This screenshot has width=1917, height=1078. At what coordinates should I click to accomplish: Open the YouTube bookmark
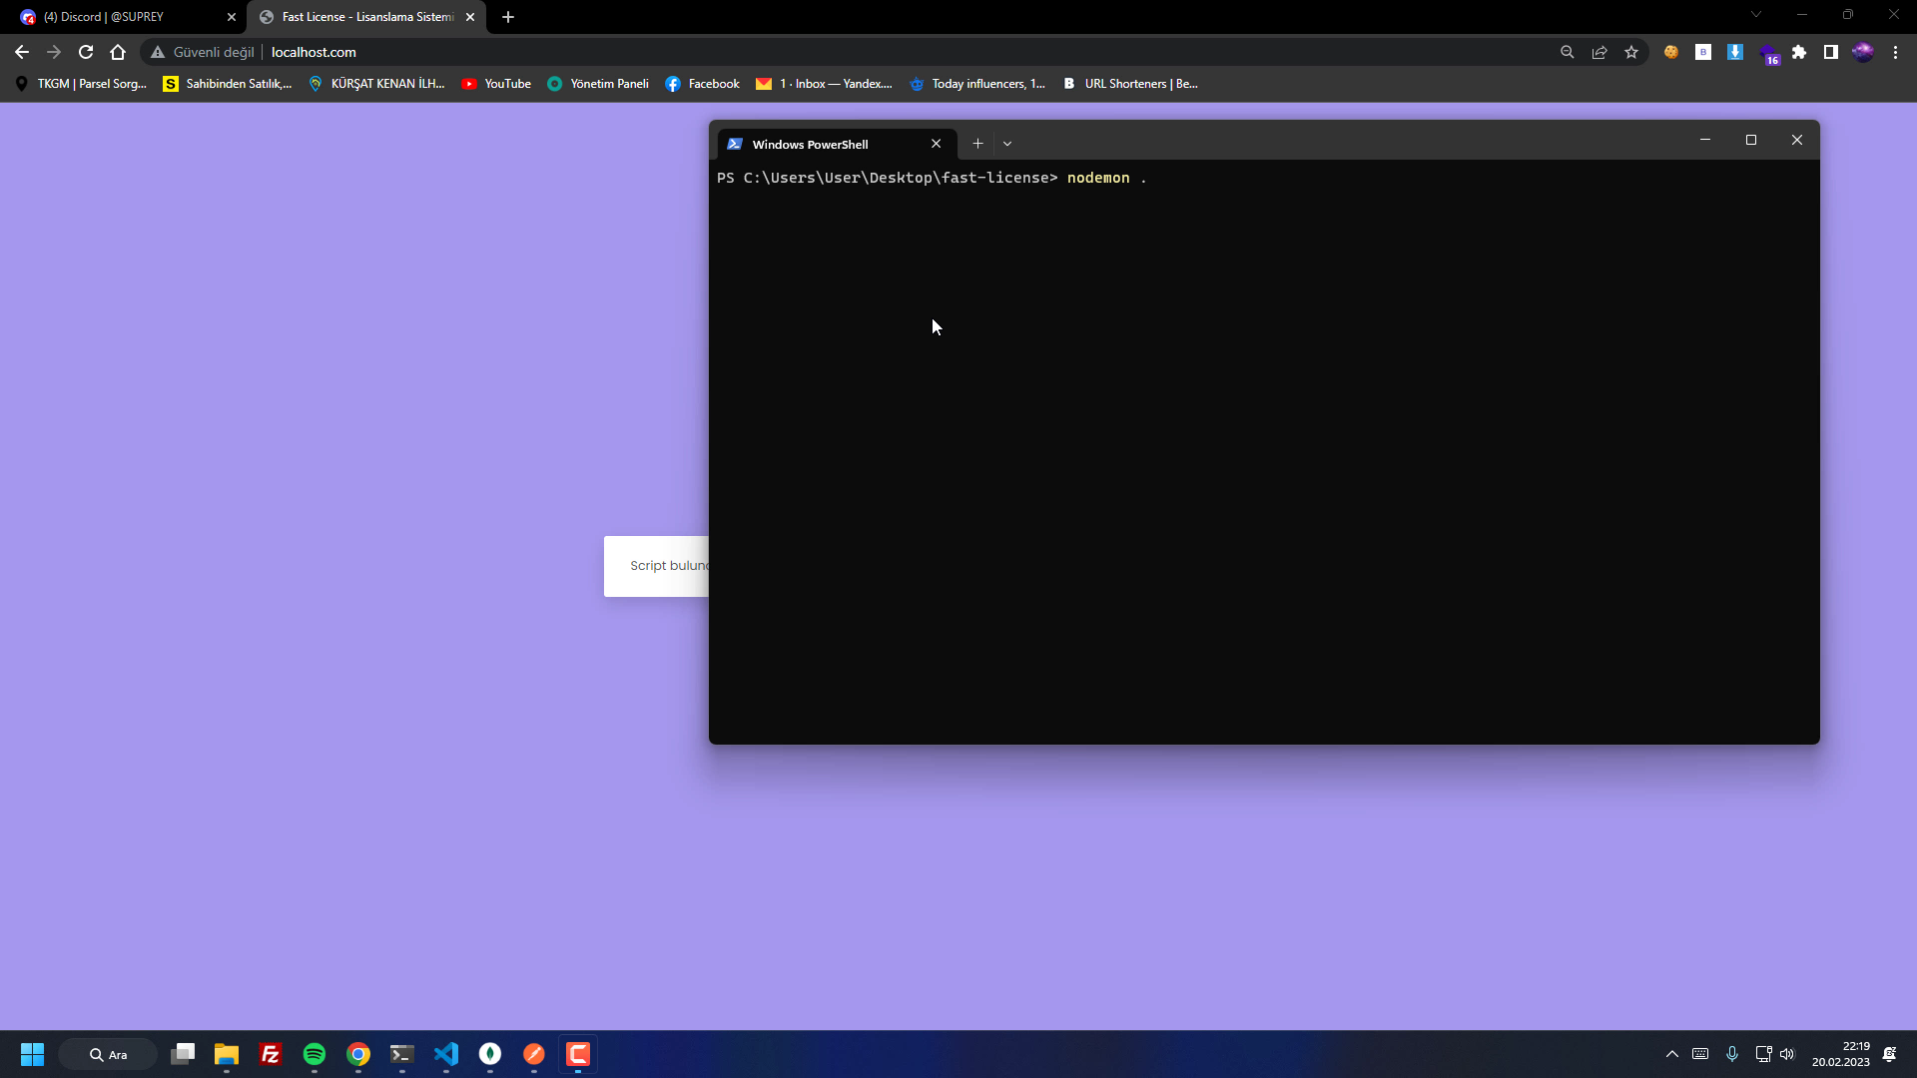(x=496, y=84)
